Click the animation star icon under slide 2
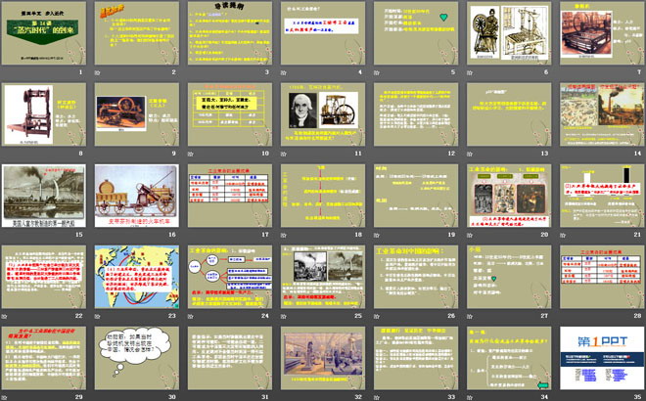The height and width of the screenshot is (401, 646). (98, 73)
